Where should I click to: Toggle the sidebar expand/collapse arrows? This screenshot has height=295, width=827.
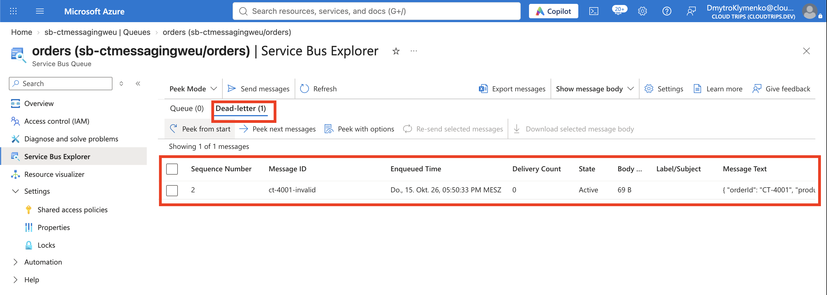point(121,84)
